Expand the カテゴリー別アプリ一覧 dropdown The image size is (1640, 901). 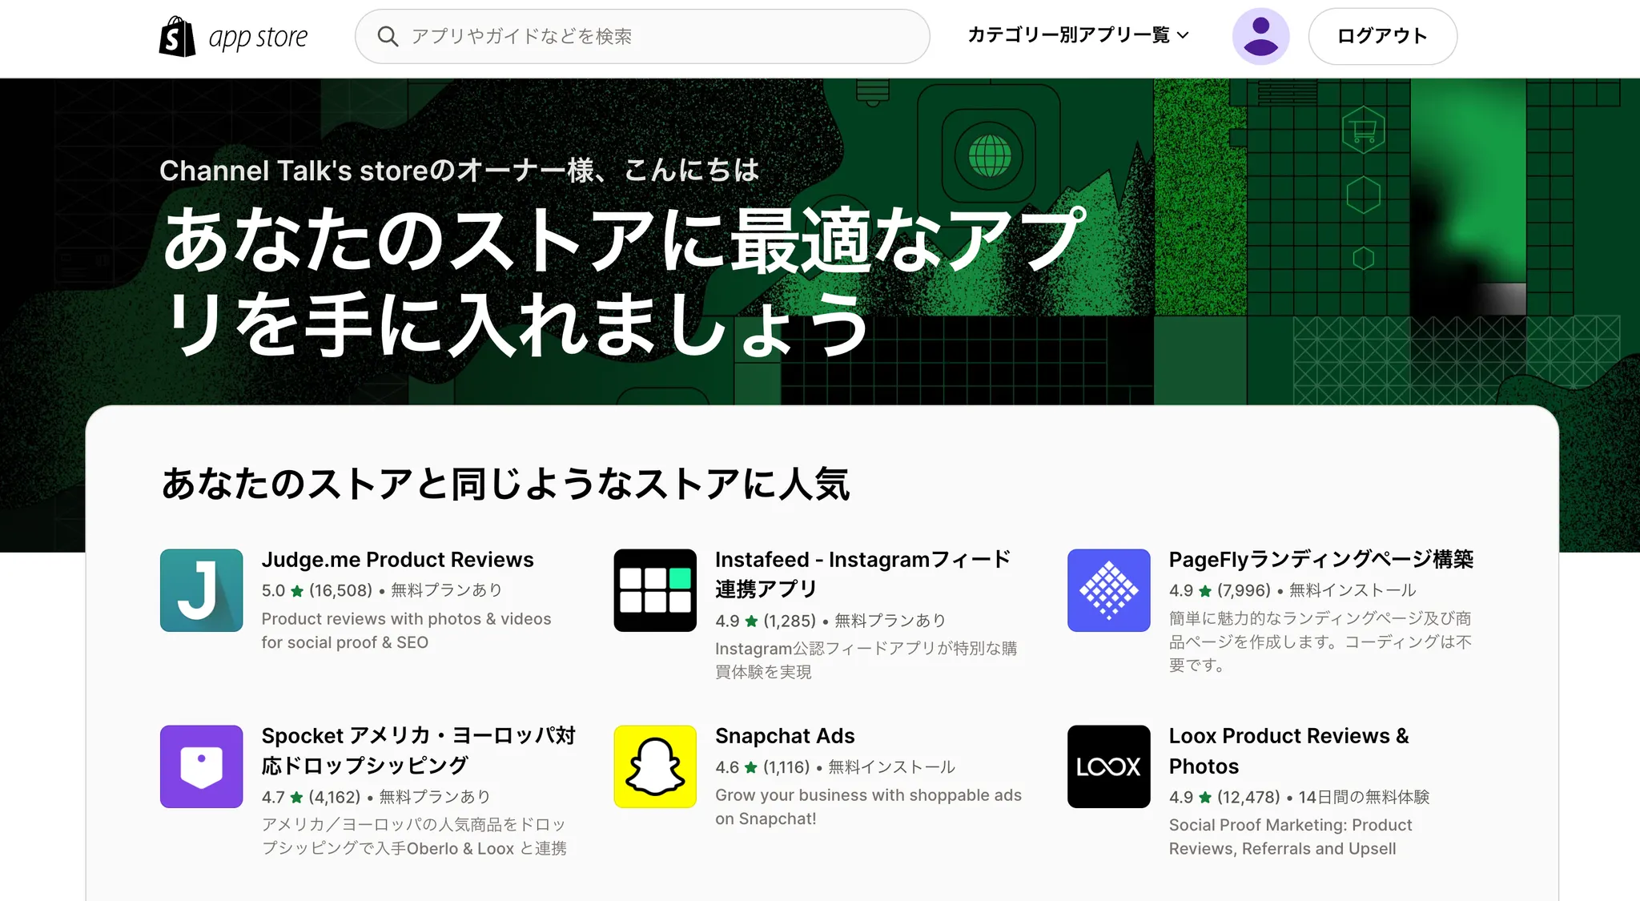tap(1078, 35)
